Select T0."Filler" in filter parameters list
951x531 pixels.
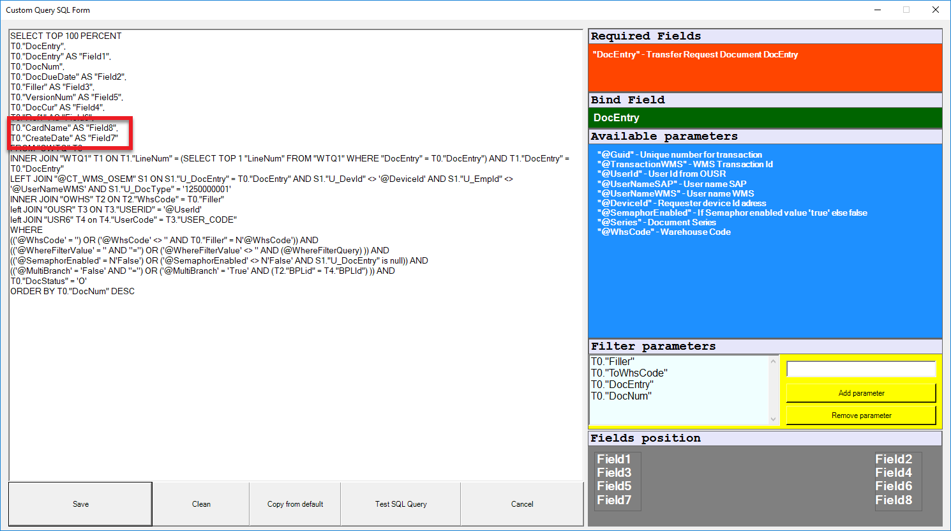point(613,362)
